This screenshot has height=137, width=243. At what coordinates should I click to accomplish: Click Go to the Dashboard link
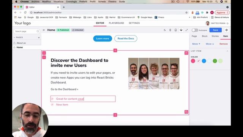pyautogui.click(x=64, y=89)
